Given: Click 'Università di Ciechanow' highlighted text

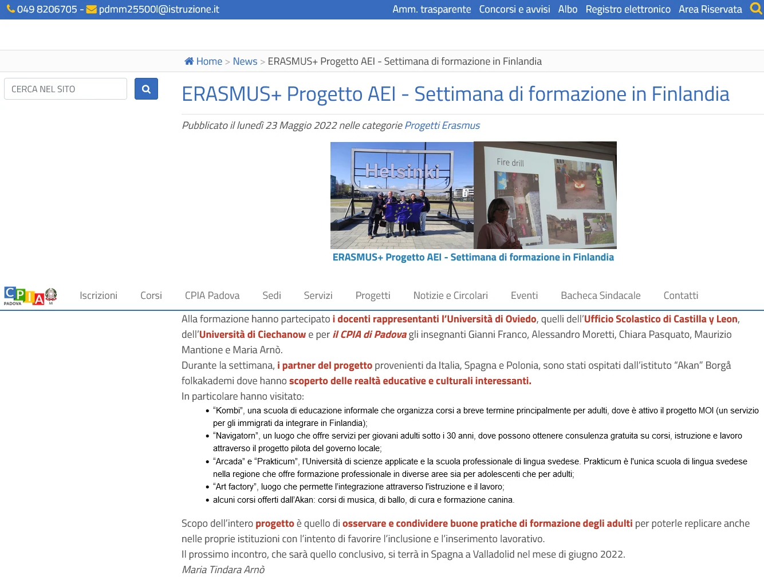Looking at the screenshot, I should (x=253, y=334).
